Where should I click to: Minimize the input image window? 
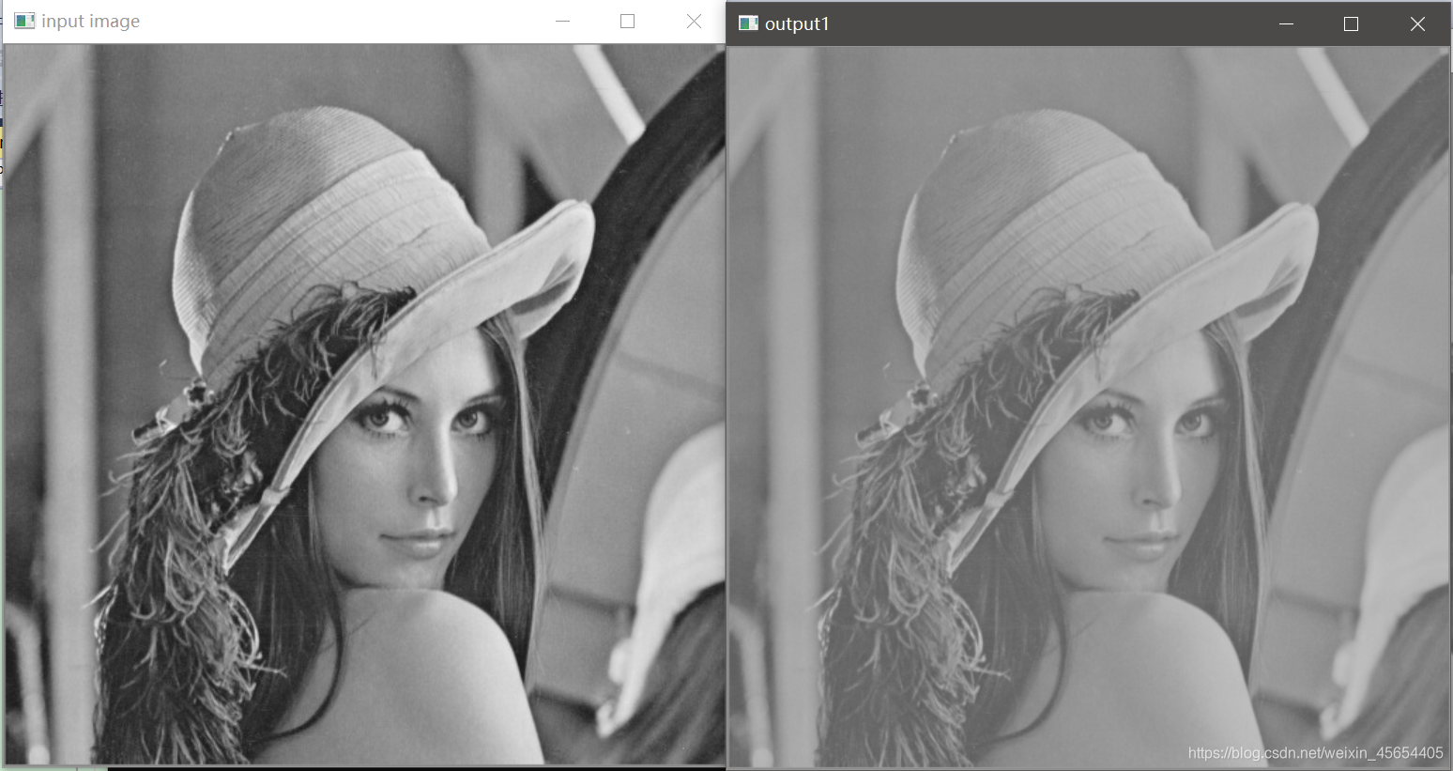pos(562,21)
